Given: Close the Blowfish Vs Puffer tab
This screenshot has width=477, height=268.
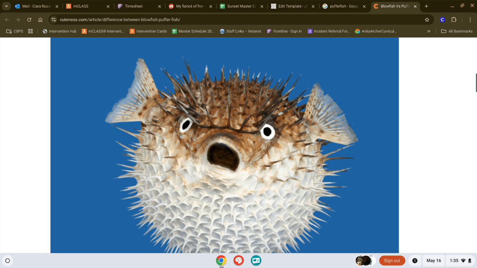Looking at the screenshot, I should [x=415, y=6].
